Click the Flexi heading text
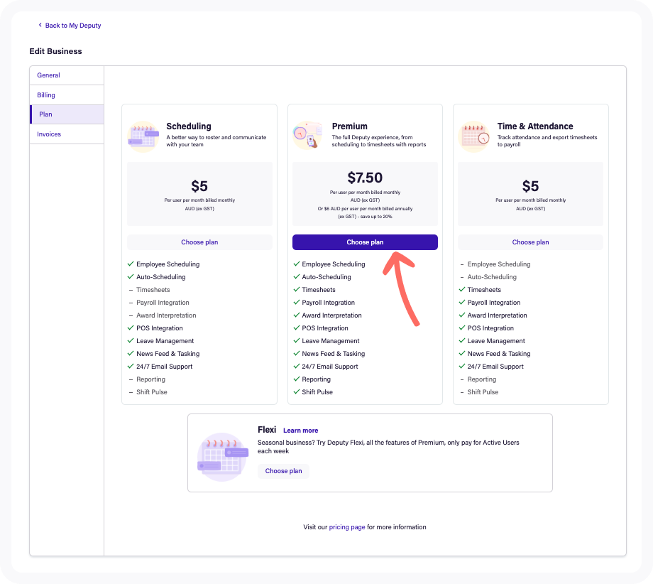Image resolution: width=653 pixels, height=584 pixels. [267, 430]
